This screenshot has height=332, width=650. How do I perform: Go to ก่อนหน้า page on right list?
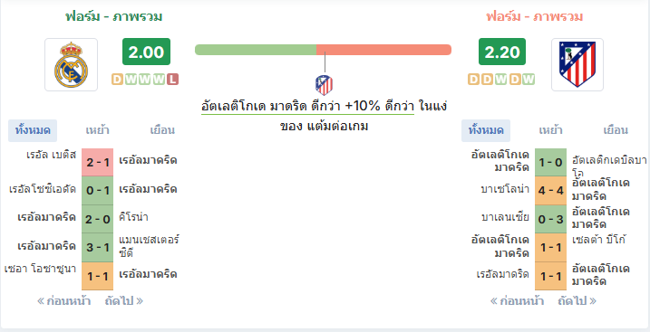(x=517, y=301)
